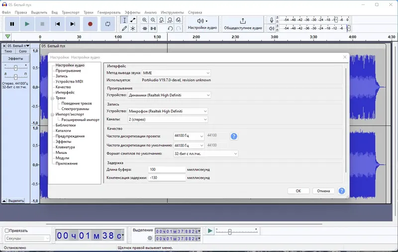The image size is (398, 252).
Task: Click the Zoom toggle icon
Action: point(179,20)
